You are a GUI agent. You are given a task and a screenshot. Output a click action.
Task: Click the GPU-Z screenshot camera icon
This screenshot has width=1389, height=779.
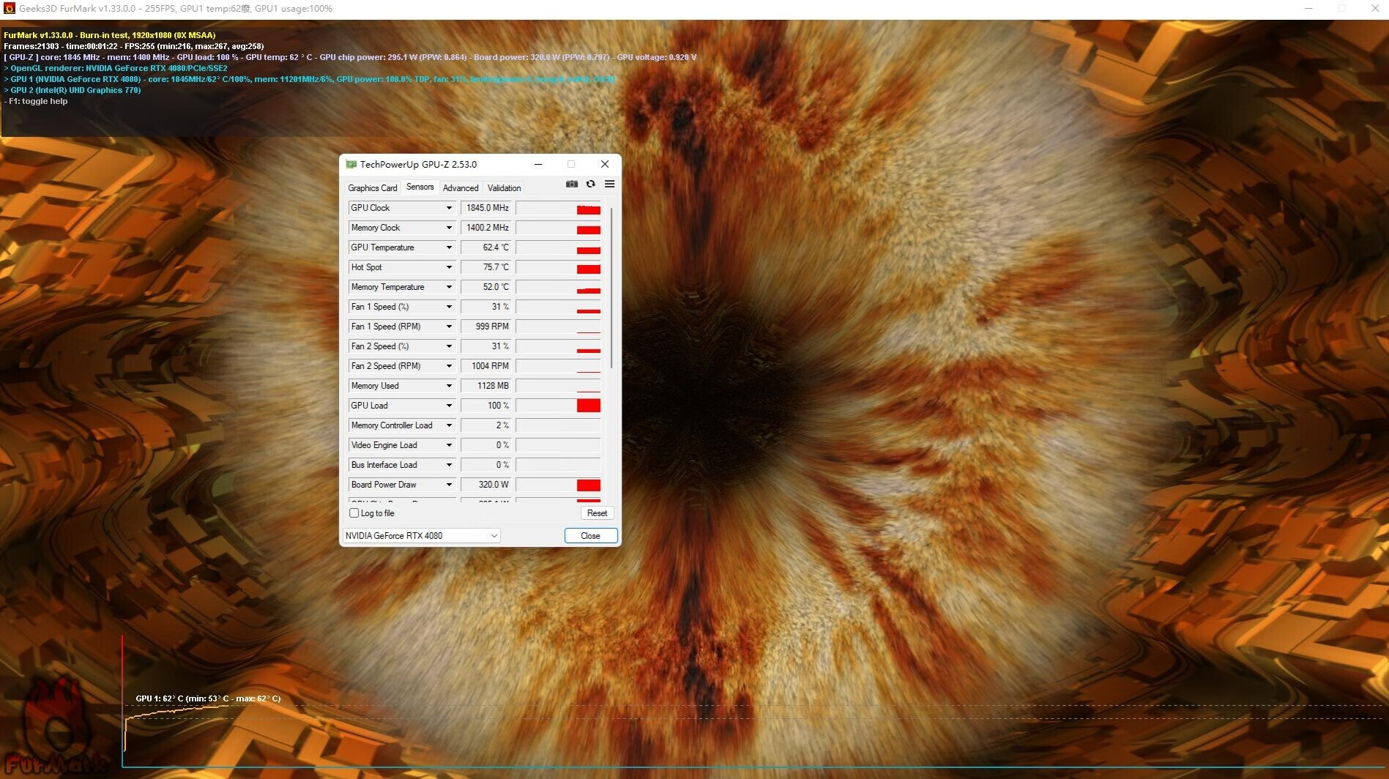[x=572, y=184]
